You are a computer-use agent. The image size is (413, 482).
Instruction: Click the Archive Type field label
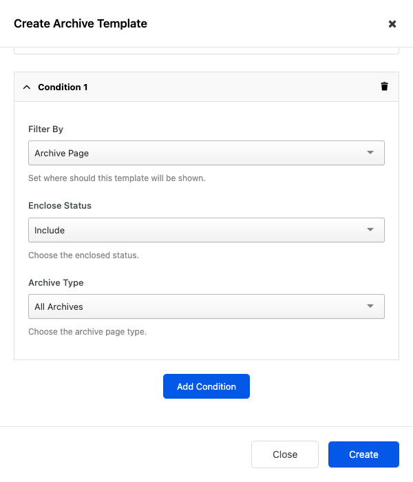56,282
